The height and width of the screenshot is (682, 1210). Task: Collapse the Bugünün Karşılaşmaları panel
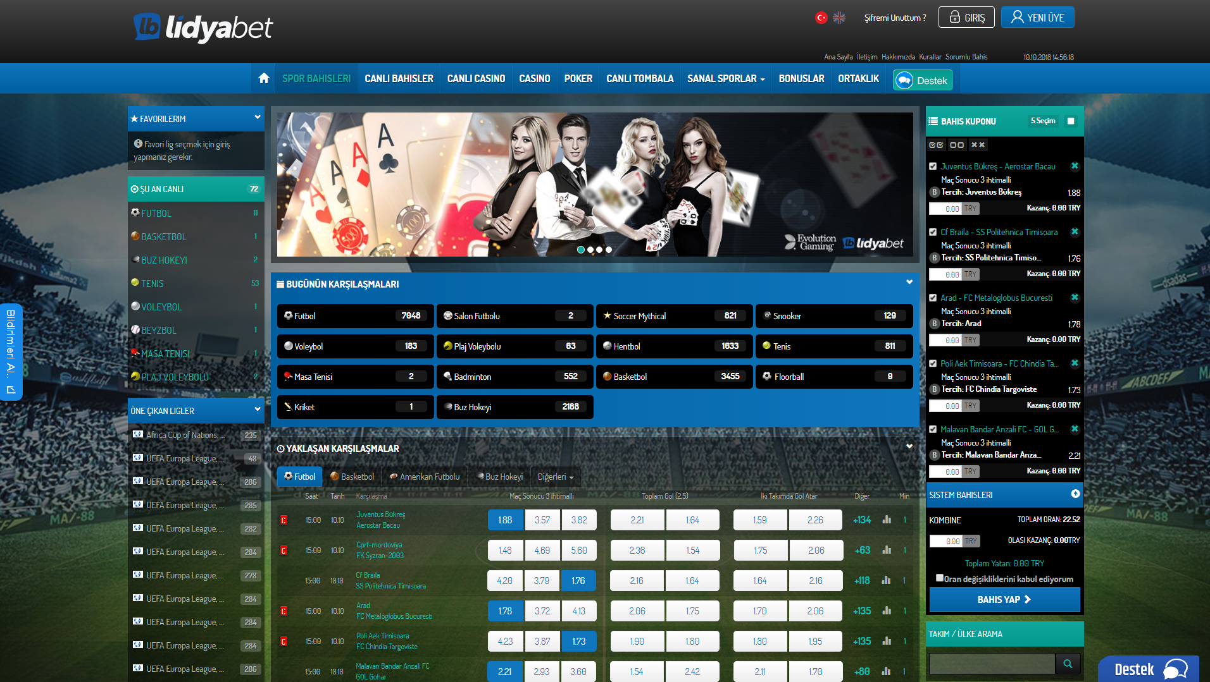point(909,283)
